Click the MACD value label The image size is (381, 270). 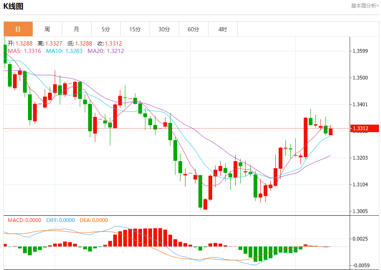pyautogui.click(x=24, y=220)
